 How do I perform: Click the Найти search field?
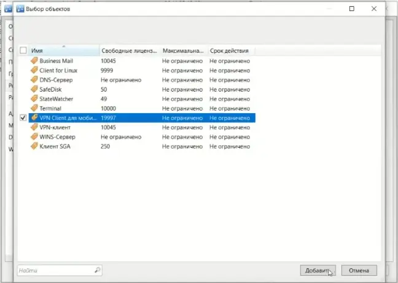point(54,270)
